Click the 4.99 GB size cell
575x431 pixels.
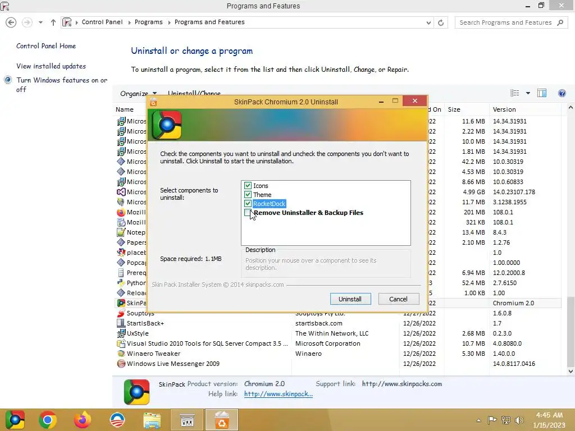[474, 192]
